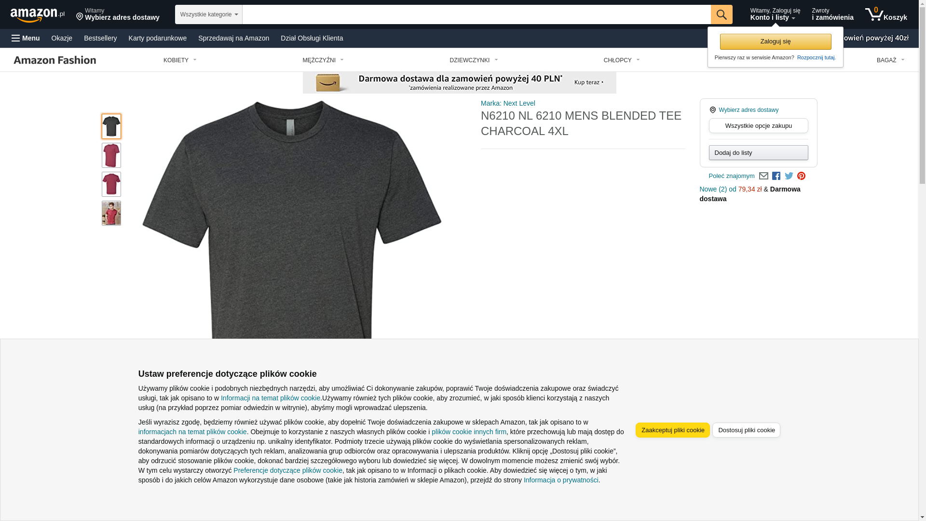Expand the BAGAŻ category menu
The width and height of the screenshot is (926, 521).
890,60
